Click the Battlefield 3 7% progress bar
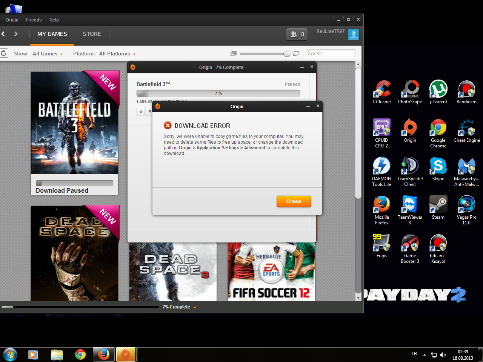 pos(218,93)
